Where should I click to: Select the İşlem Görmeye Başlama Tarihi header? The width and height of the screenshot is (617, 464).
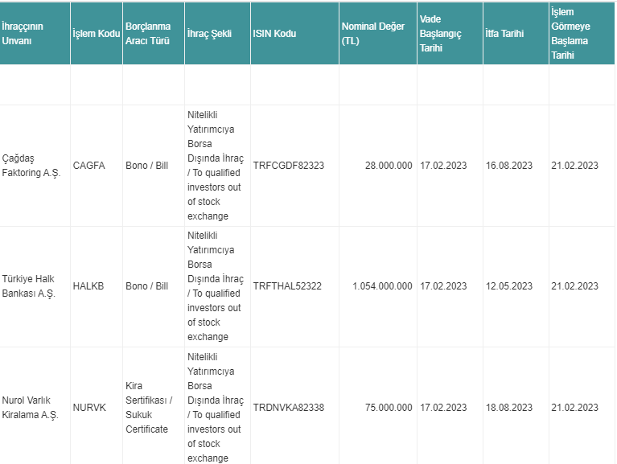[x=582, y=34]
